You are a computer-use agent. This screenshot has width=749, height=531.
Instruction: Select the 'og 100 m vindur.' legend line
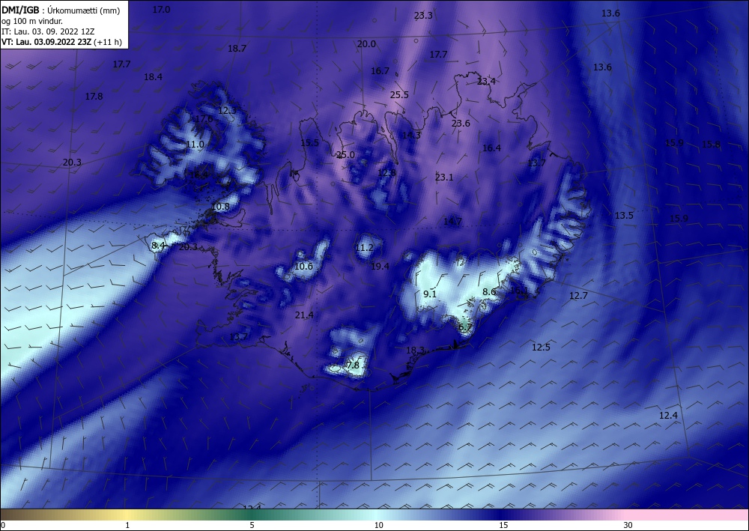coord(32,21)
